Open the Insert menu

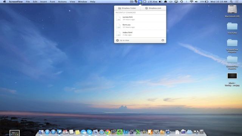tap(43, 2)
